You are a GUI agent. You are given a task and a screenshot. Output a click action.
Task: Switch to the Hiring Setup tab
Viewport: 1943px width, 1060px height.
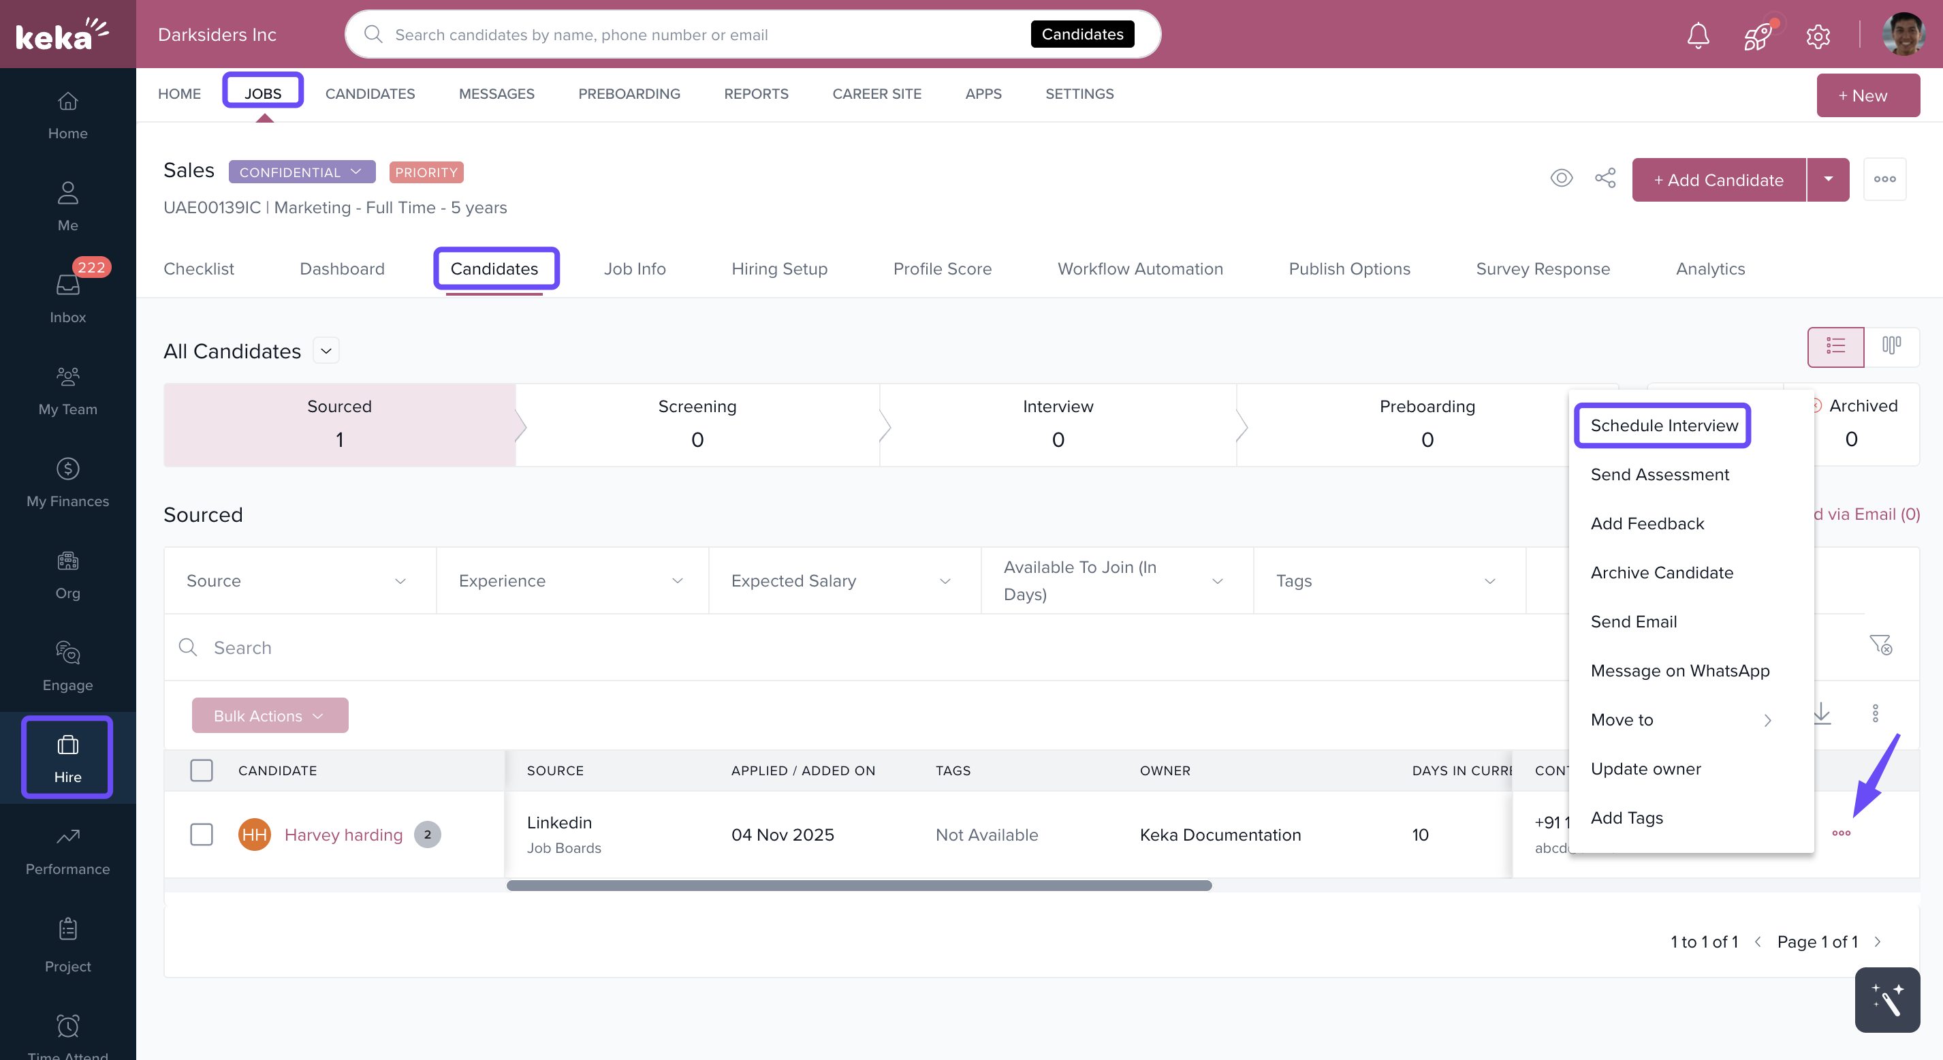pos(779,268)
